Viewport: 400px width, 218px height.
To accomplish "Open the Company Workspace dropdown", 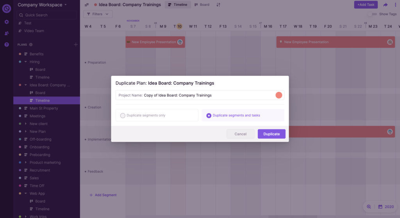I will [42, 5].
